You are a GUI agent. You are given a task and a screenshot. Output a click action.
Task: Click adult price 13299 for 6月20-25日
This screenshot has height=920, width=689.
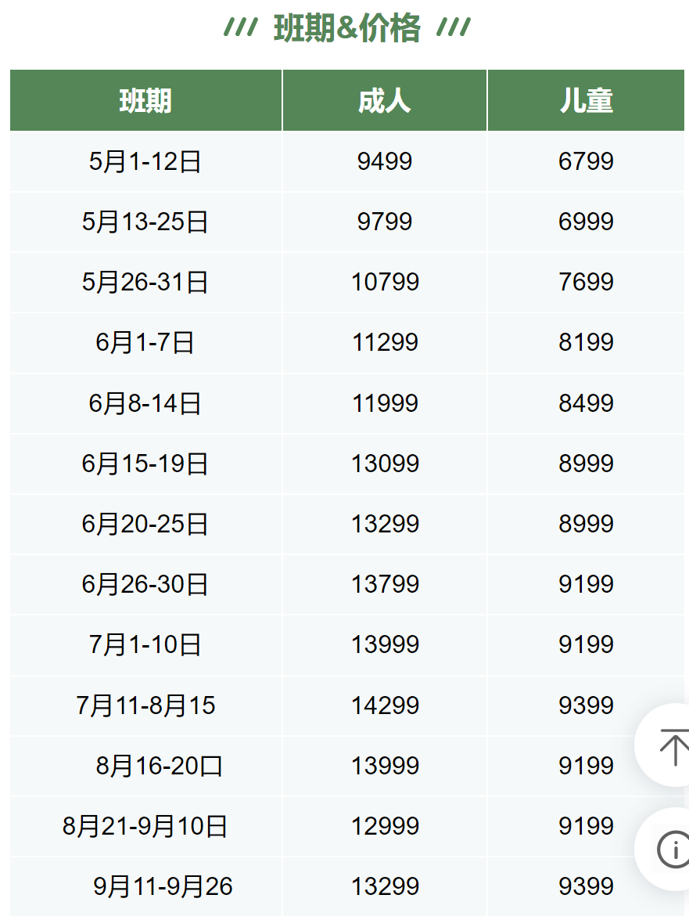coord(384,524)
